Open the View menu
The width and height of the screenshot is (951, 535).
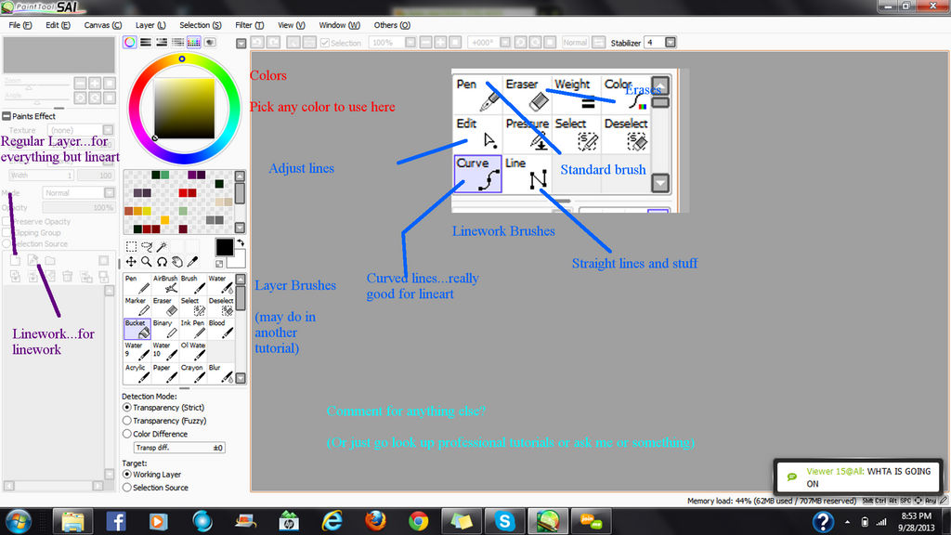(291, 25)
